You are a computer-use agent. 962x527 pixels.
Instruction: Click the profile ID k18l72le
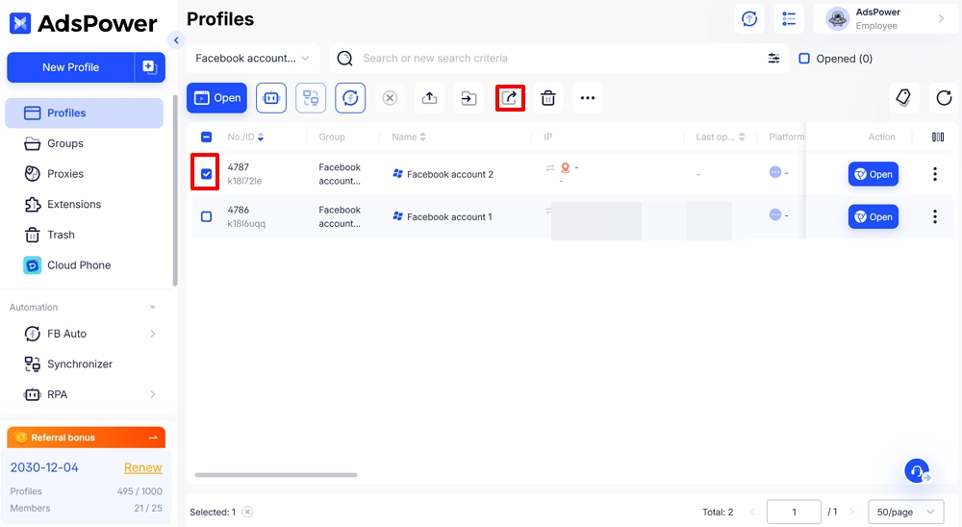244,181
